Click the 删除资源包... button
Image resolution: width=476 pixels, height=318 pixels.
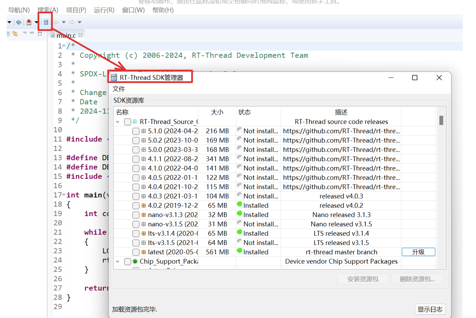pyautogui.click(x=417, y=279)
